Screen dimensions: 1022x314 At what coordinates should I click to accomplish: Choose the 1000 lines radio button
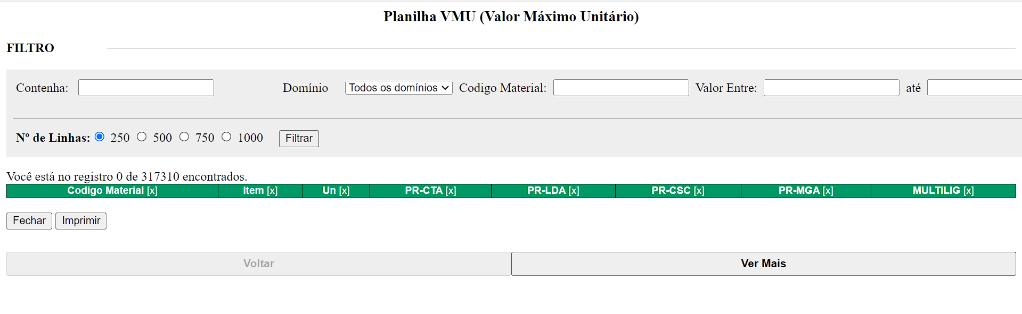pos(226,137)
